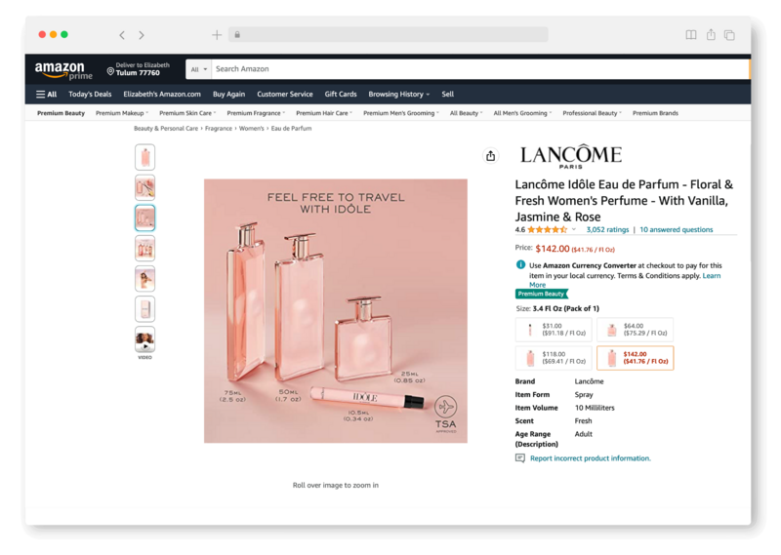Select the white box packaging thumbnail
Image resolution: width=781 pixels, height=555 pixels.
click(144, 309)
